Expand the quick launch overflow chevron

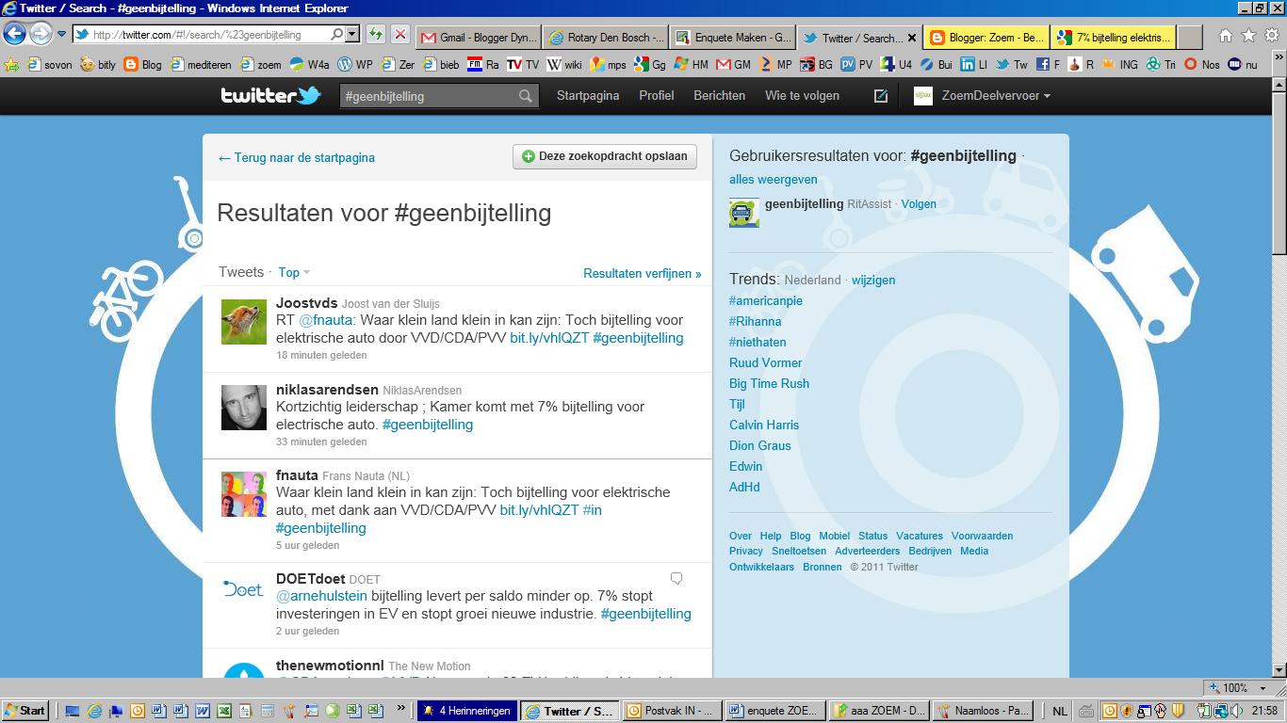(x=400, y=709)
